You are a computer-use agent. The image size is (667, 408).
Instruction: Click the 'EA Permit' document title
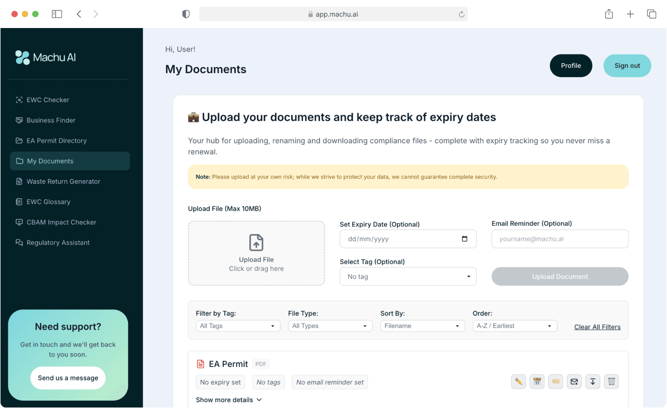(x=228, y=364)
